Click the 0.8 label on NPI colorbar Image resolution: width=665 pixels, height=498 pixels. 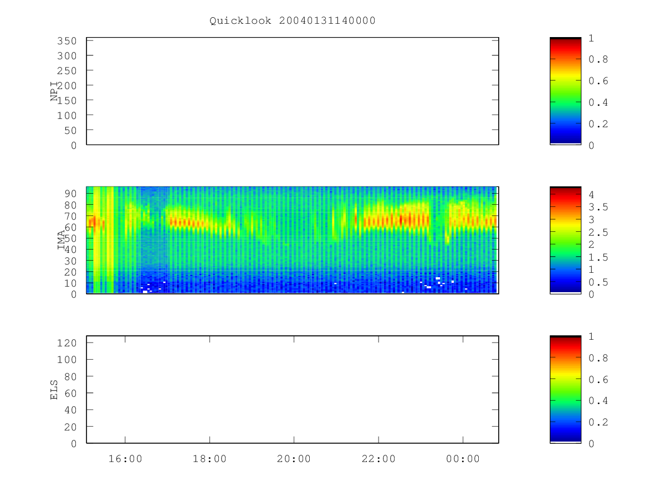[x=598, y=59]
